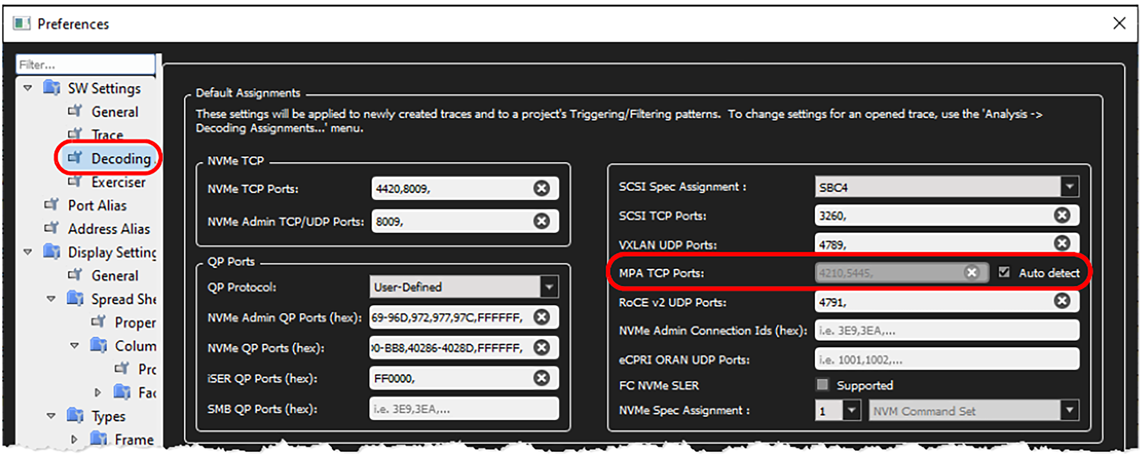Clear NVMe QP Ports hex value
This screenshot has width=1140, height=454.
tap(541, 347)
